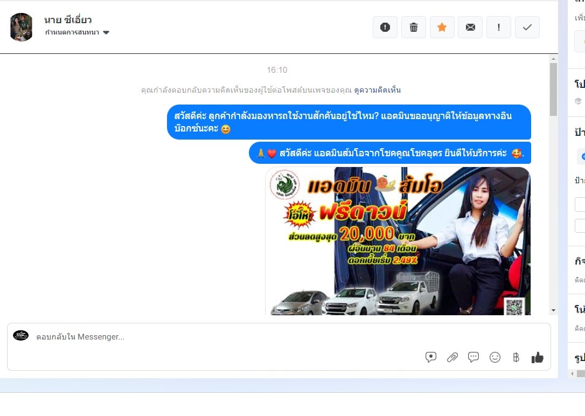The width and height of the screenshot is (585, 416).
Task: Open the emoji picker smiley
Action: [495, 357]
